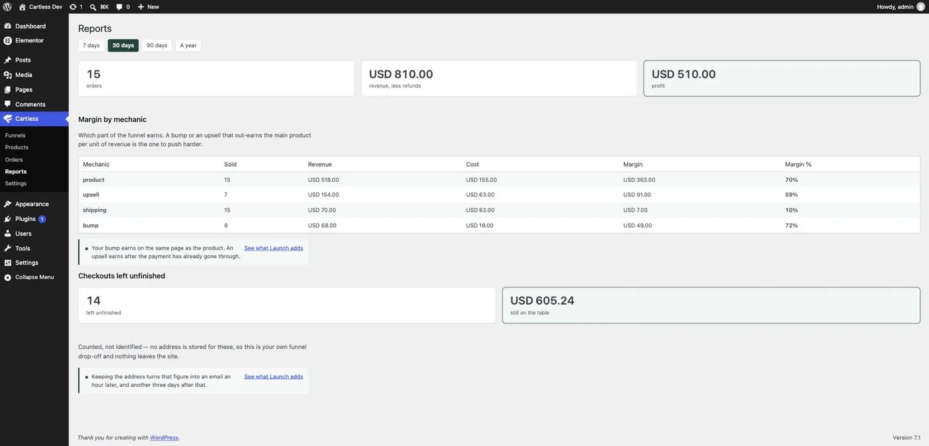Click the Plugins plug icon
The width and height of the screenshot is (929, 446).
click(x=7, y=219)
